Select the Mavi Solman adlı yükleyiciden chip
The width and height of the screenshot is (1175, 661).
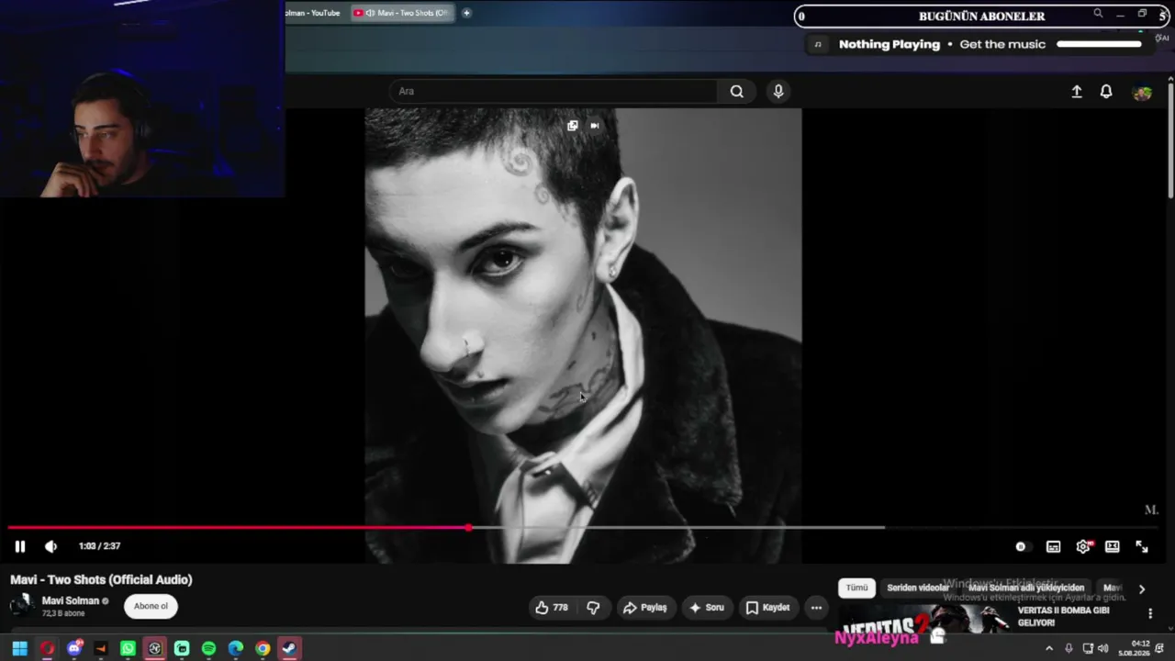coord(1026,588)
